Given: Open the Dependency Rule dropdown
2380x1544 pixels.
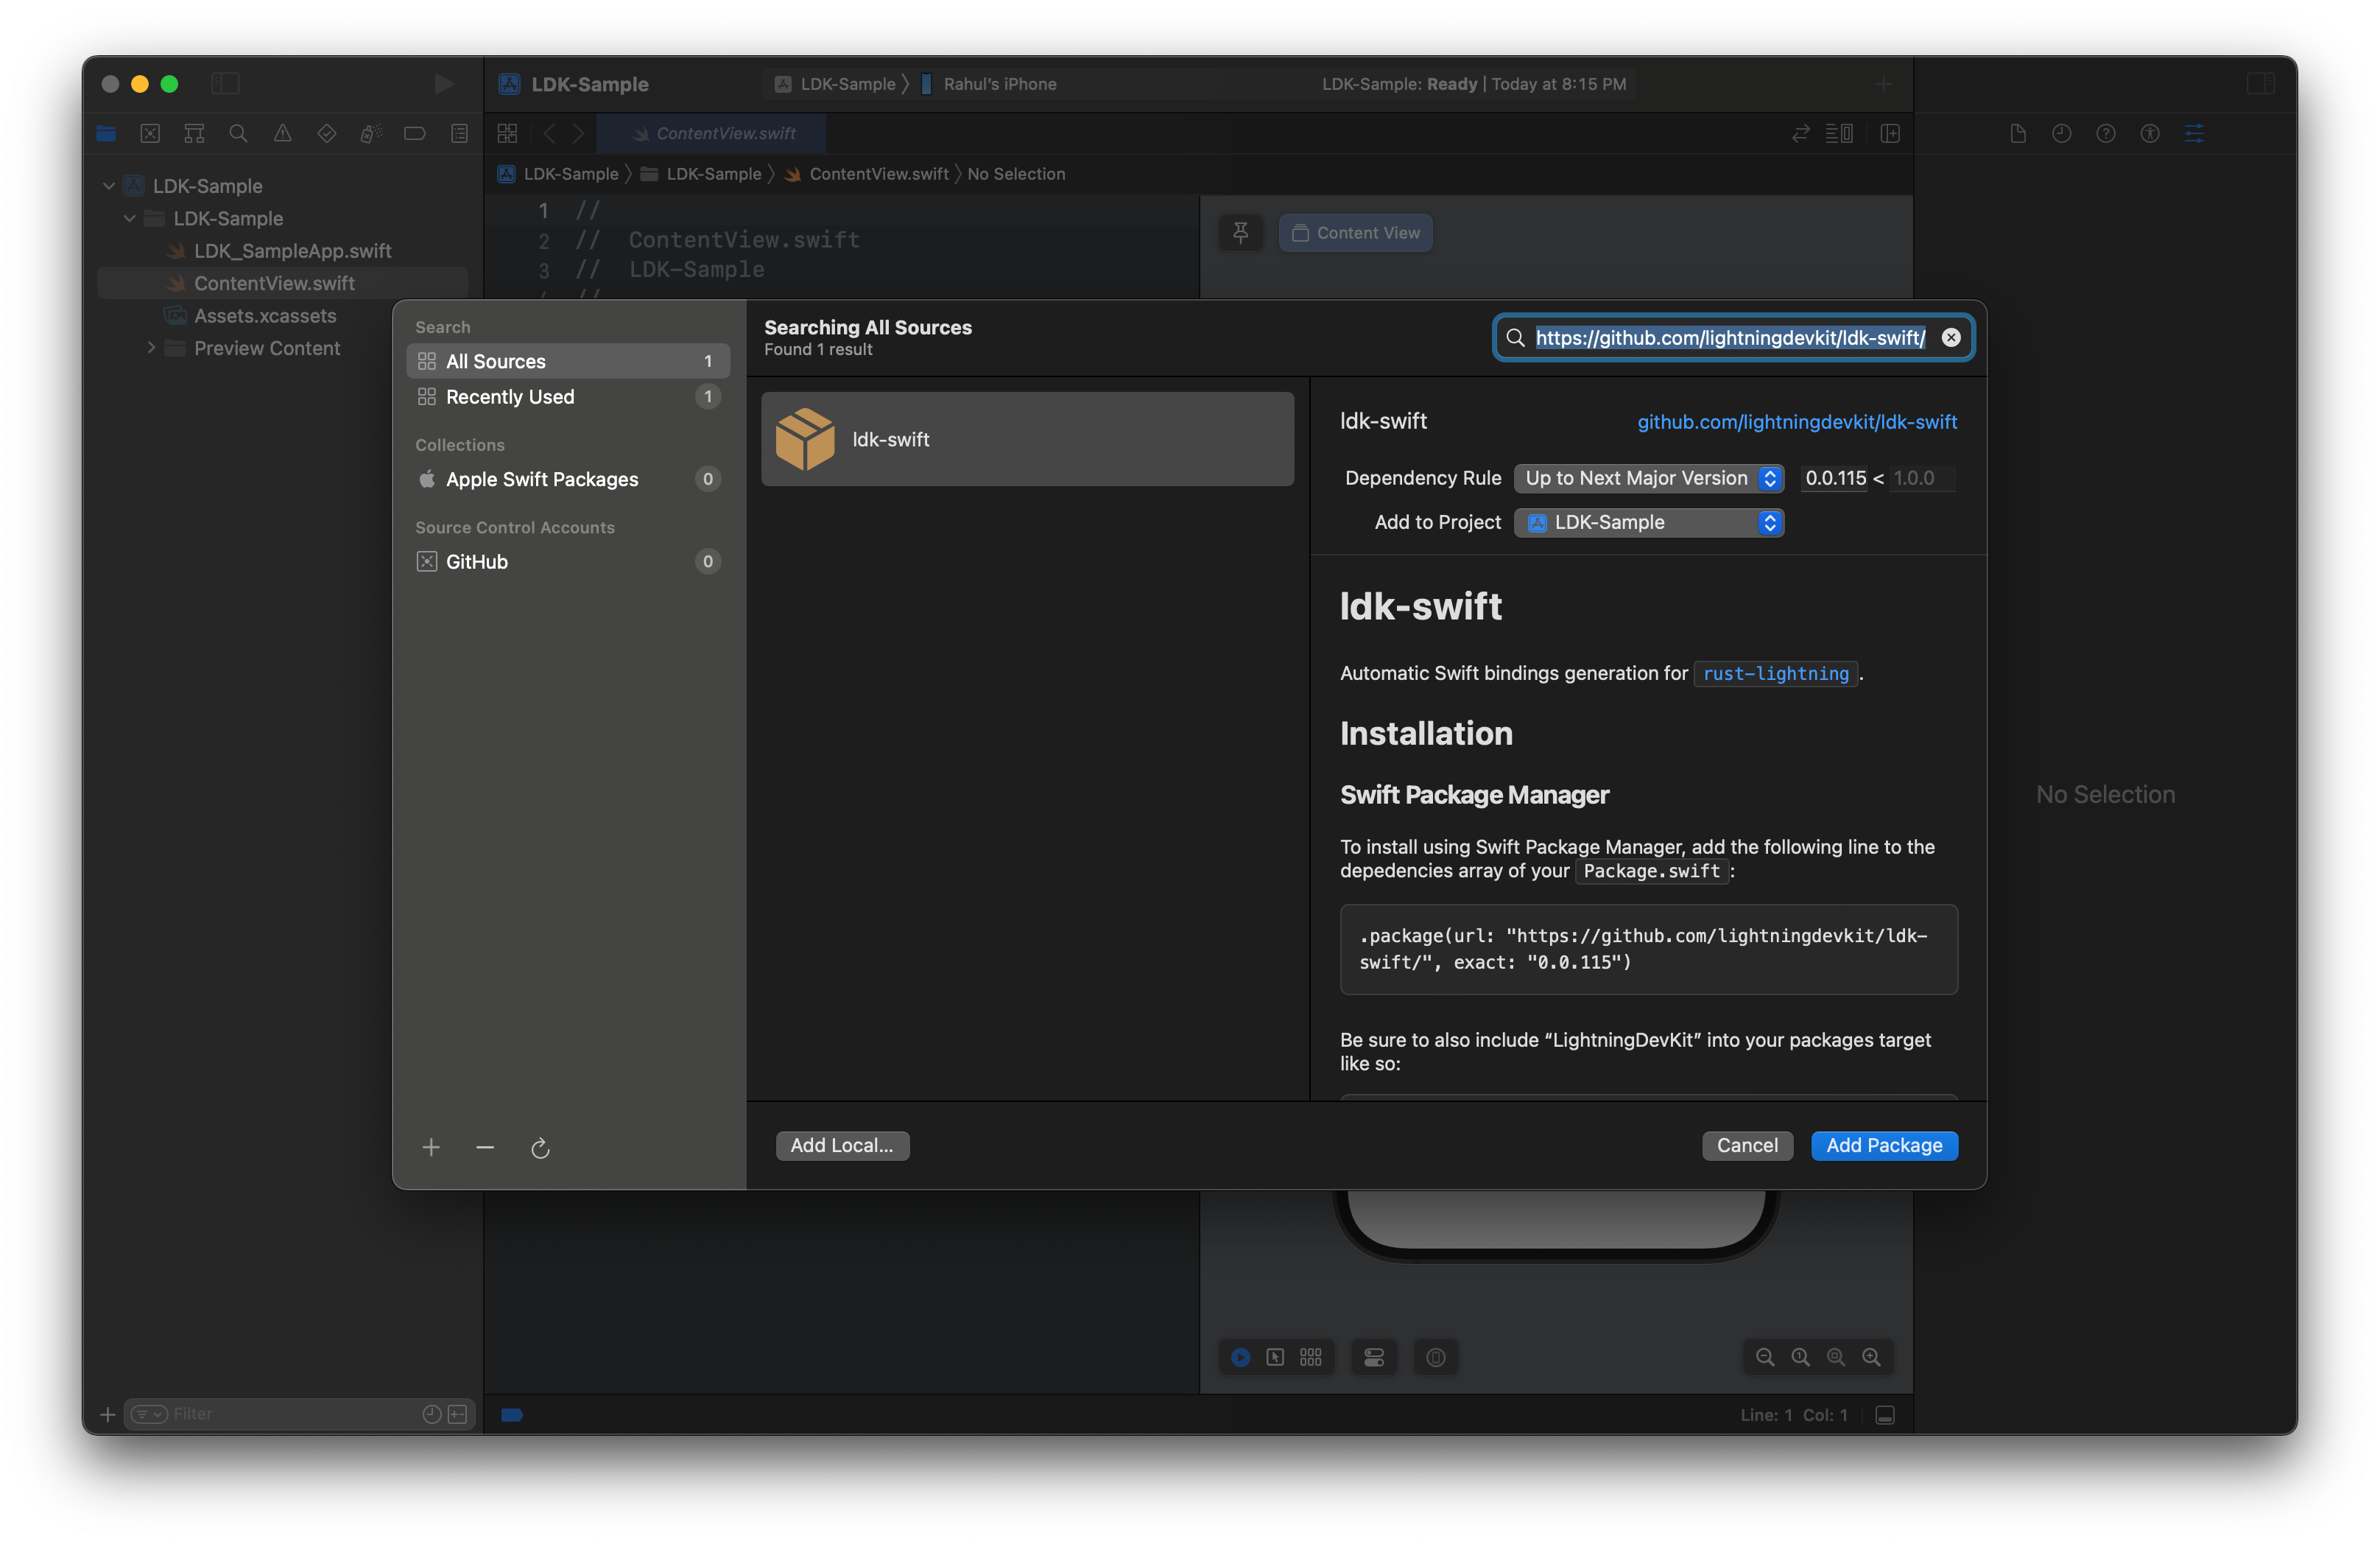Looking at the screenshot, I should 1648,478.
